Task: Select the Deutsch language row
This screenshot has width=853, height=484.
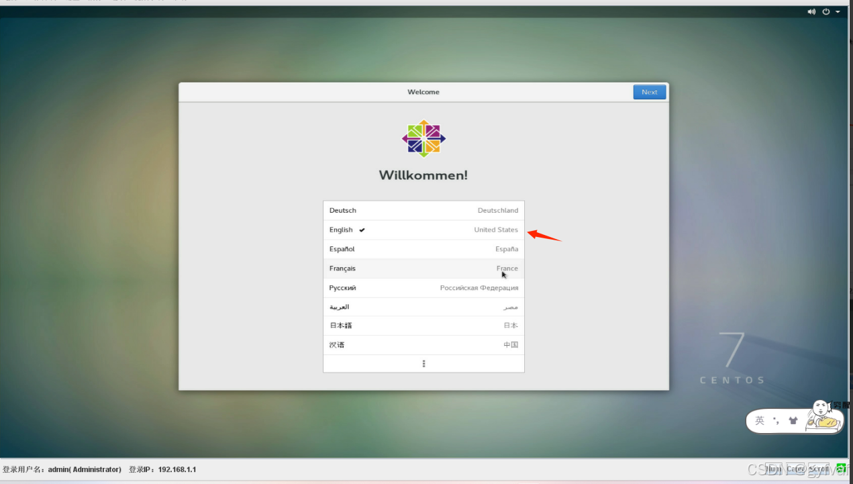Action: (423, 210)
